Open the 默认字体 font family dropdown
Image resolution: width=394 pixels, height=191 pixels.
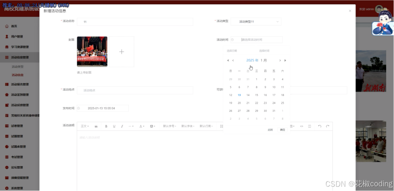click(x=188, y=126)
